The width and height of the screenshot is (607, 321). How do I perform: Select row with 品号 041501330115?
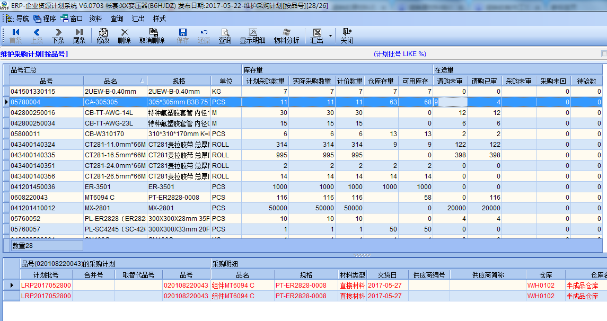coord(303,92)
